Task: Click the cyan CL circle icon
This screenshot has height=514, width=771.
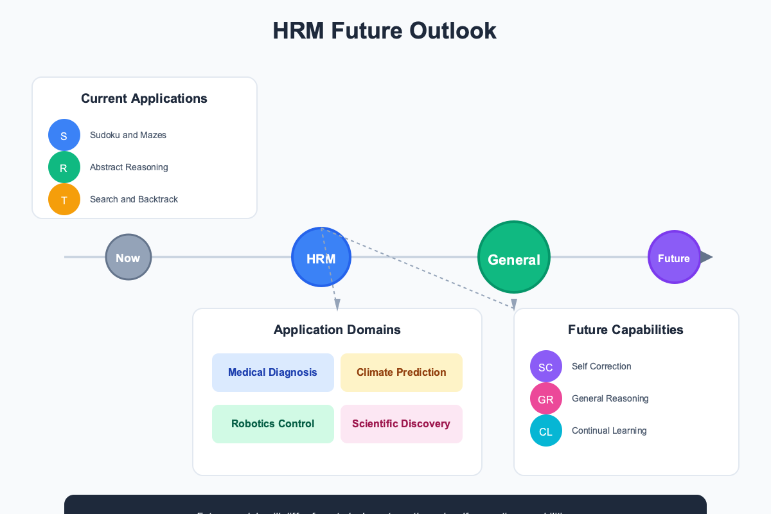Action: tap(545, 430)
